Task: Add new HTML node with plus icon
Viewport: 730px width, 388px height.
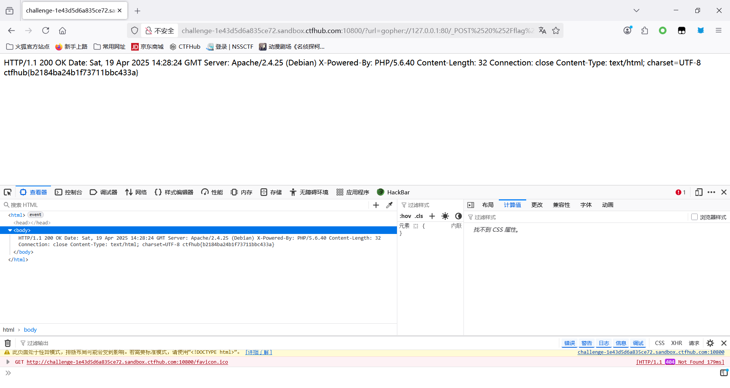Action: click(376, 205)
